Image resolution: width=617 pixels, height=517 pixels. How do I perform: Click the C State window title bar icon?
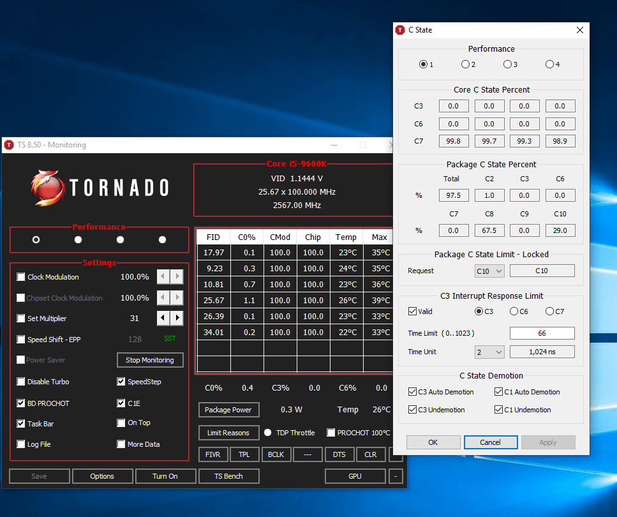(400, 30)
